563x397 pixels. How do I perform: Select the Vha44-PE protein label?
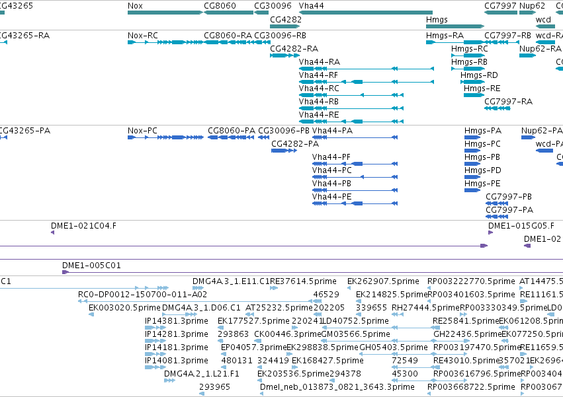pyautogui.click(x=332, y=198)
